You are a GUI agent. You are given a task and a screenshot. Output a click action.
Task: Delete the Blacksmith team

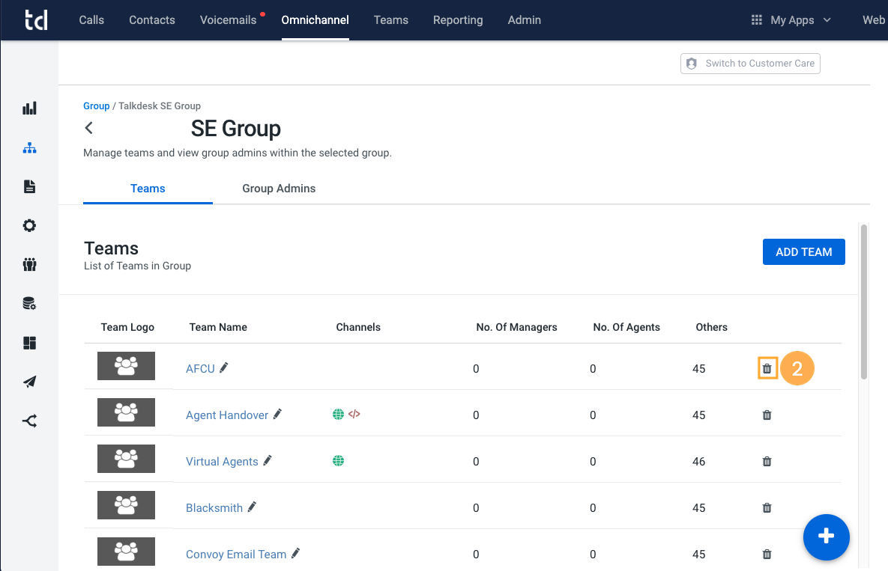(767, 507)
